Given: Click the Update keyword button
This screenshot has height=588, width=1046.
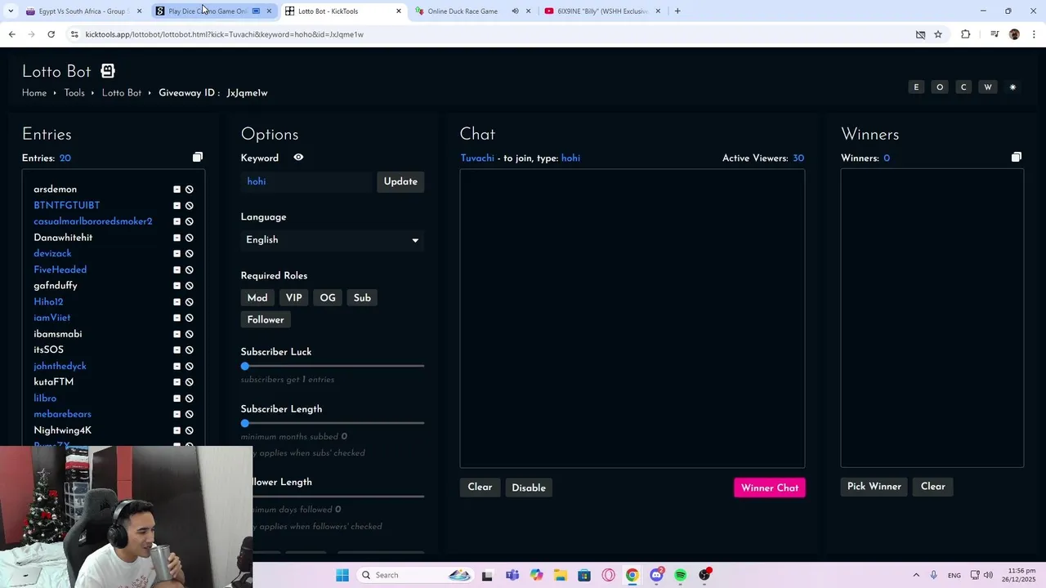Looking at the screenshot, I should [x=400, y=181].
